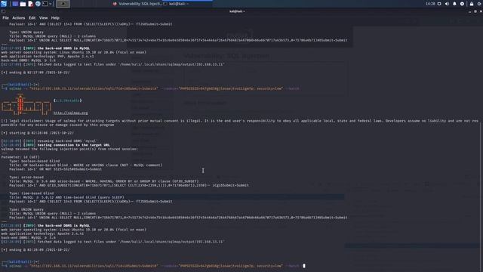Open the Kali applications menu icon
The width and height of the screenshot is (483, 272).
coord(4,4)
